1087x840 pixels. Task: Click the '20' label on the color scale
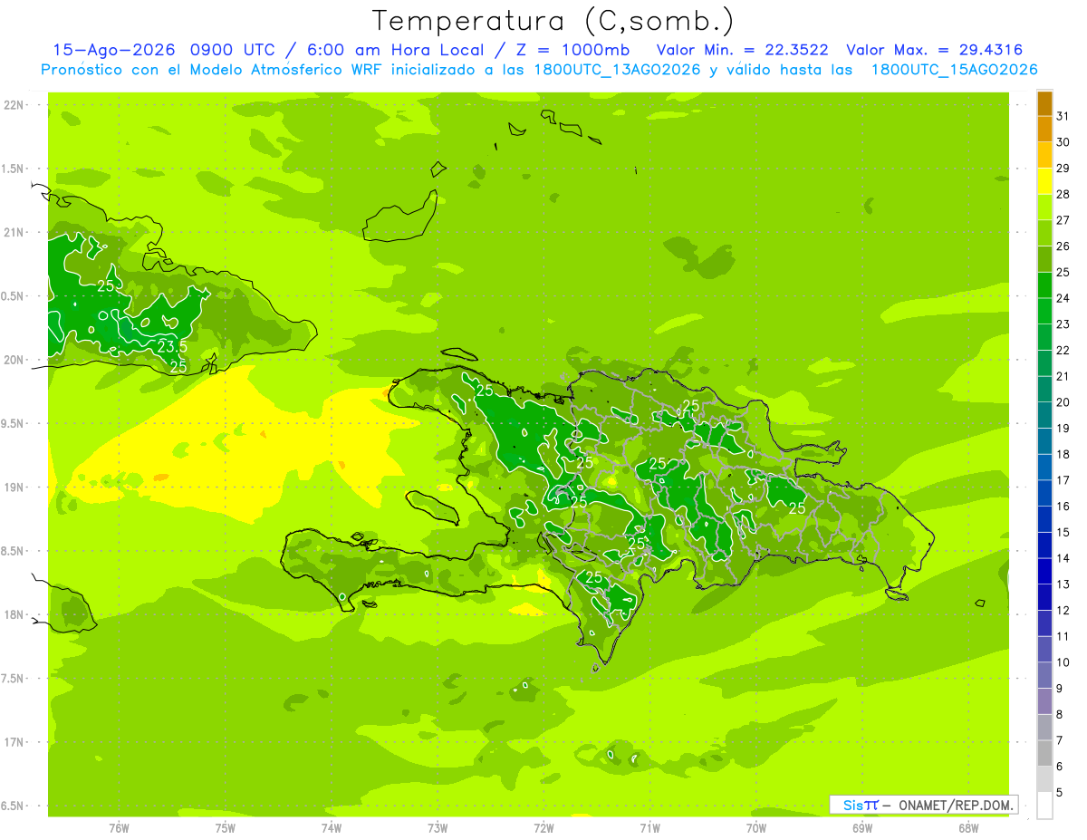click(x=1063, y=401)
